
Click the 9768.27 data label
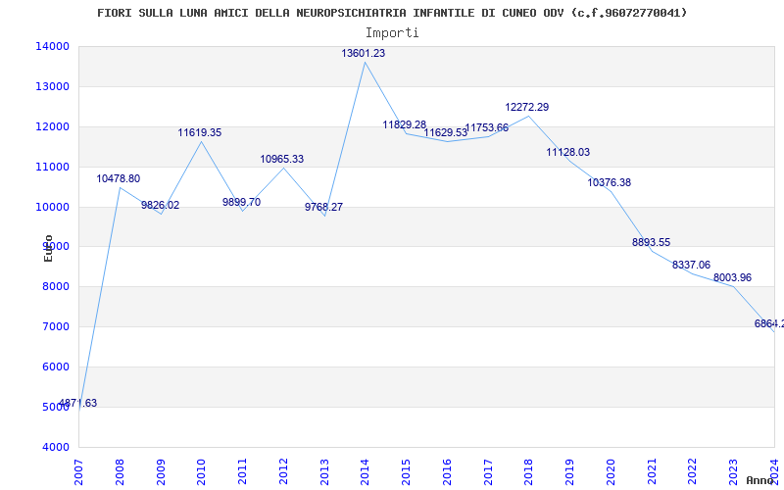click(x=323, y=207)
